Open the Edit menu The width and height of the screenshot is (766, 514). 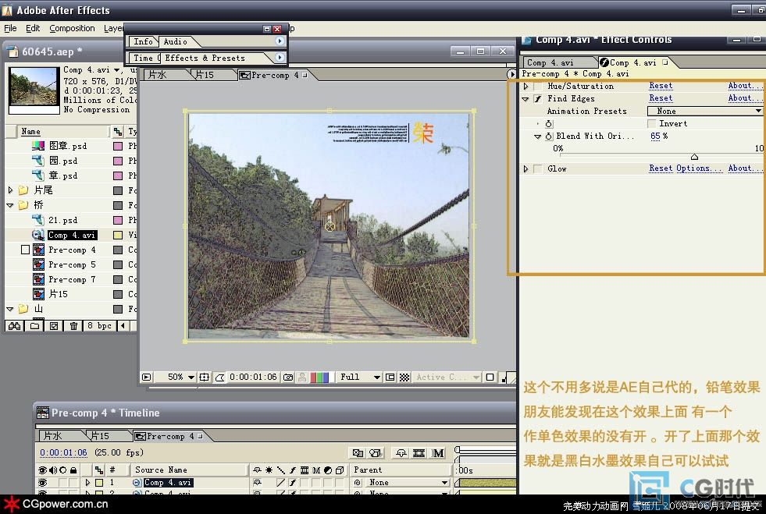(33, 28)
